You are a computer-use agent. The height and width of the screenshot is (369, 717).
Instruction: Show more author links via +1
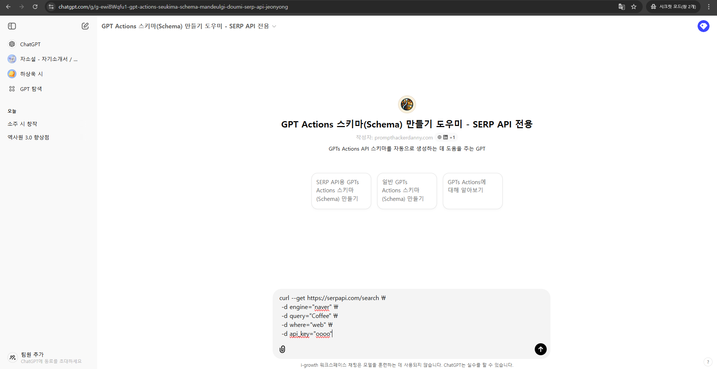click(x=452, y=138)
